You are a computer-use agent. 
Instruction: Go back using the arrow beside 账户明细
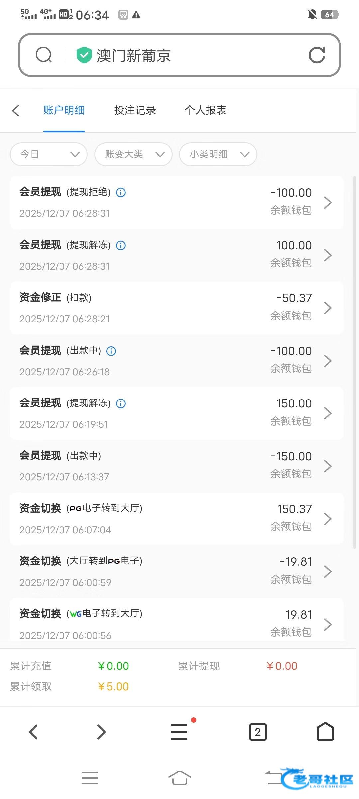click(16, 111)
